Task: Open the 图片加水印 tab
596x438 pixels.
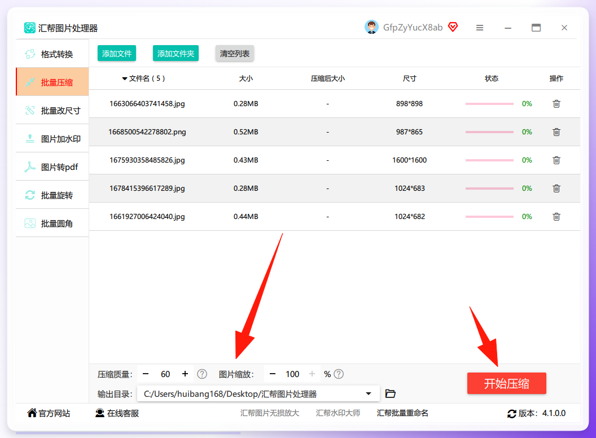Action: click(x=52, y=138)
